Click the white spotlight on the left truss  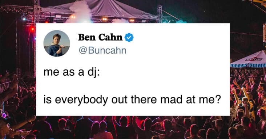click(x=24, y=18)
